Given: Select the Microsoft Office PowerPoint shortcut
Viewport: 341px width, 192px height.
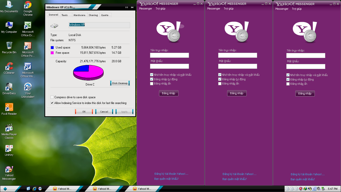Looking at the screenshot, I should (x=28, y=50).
